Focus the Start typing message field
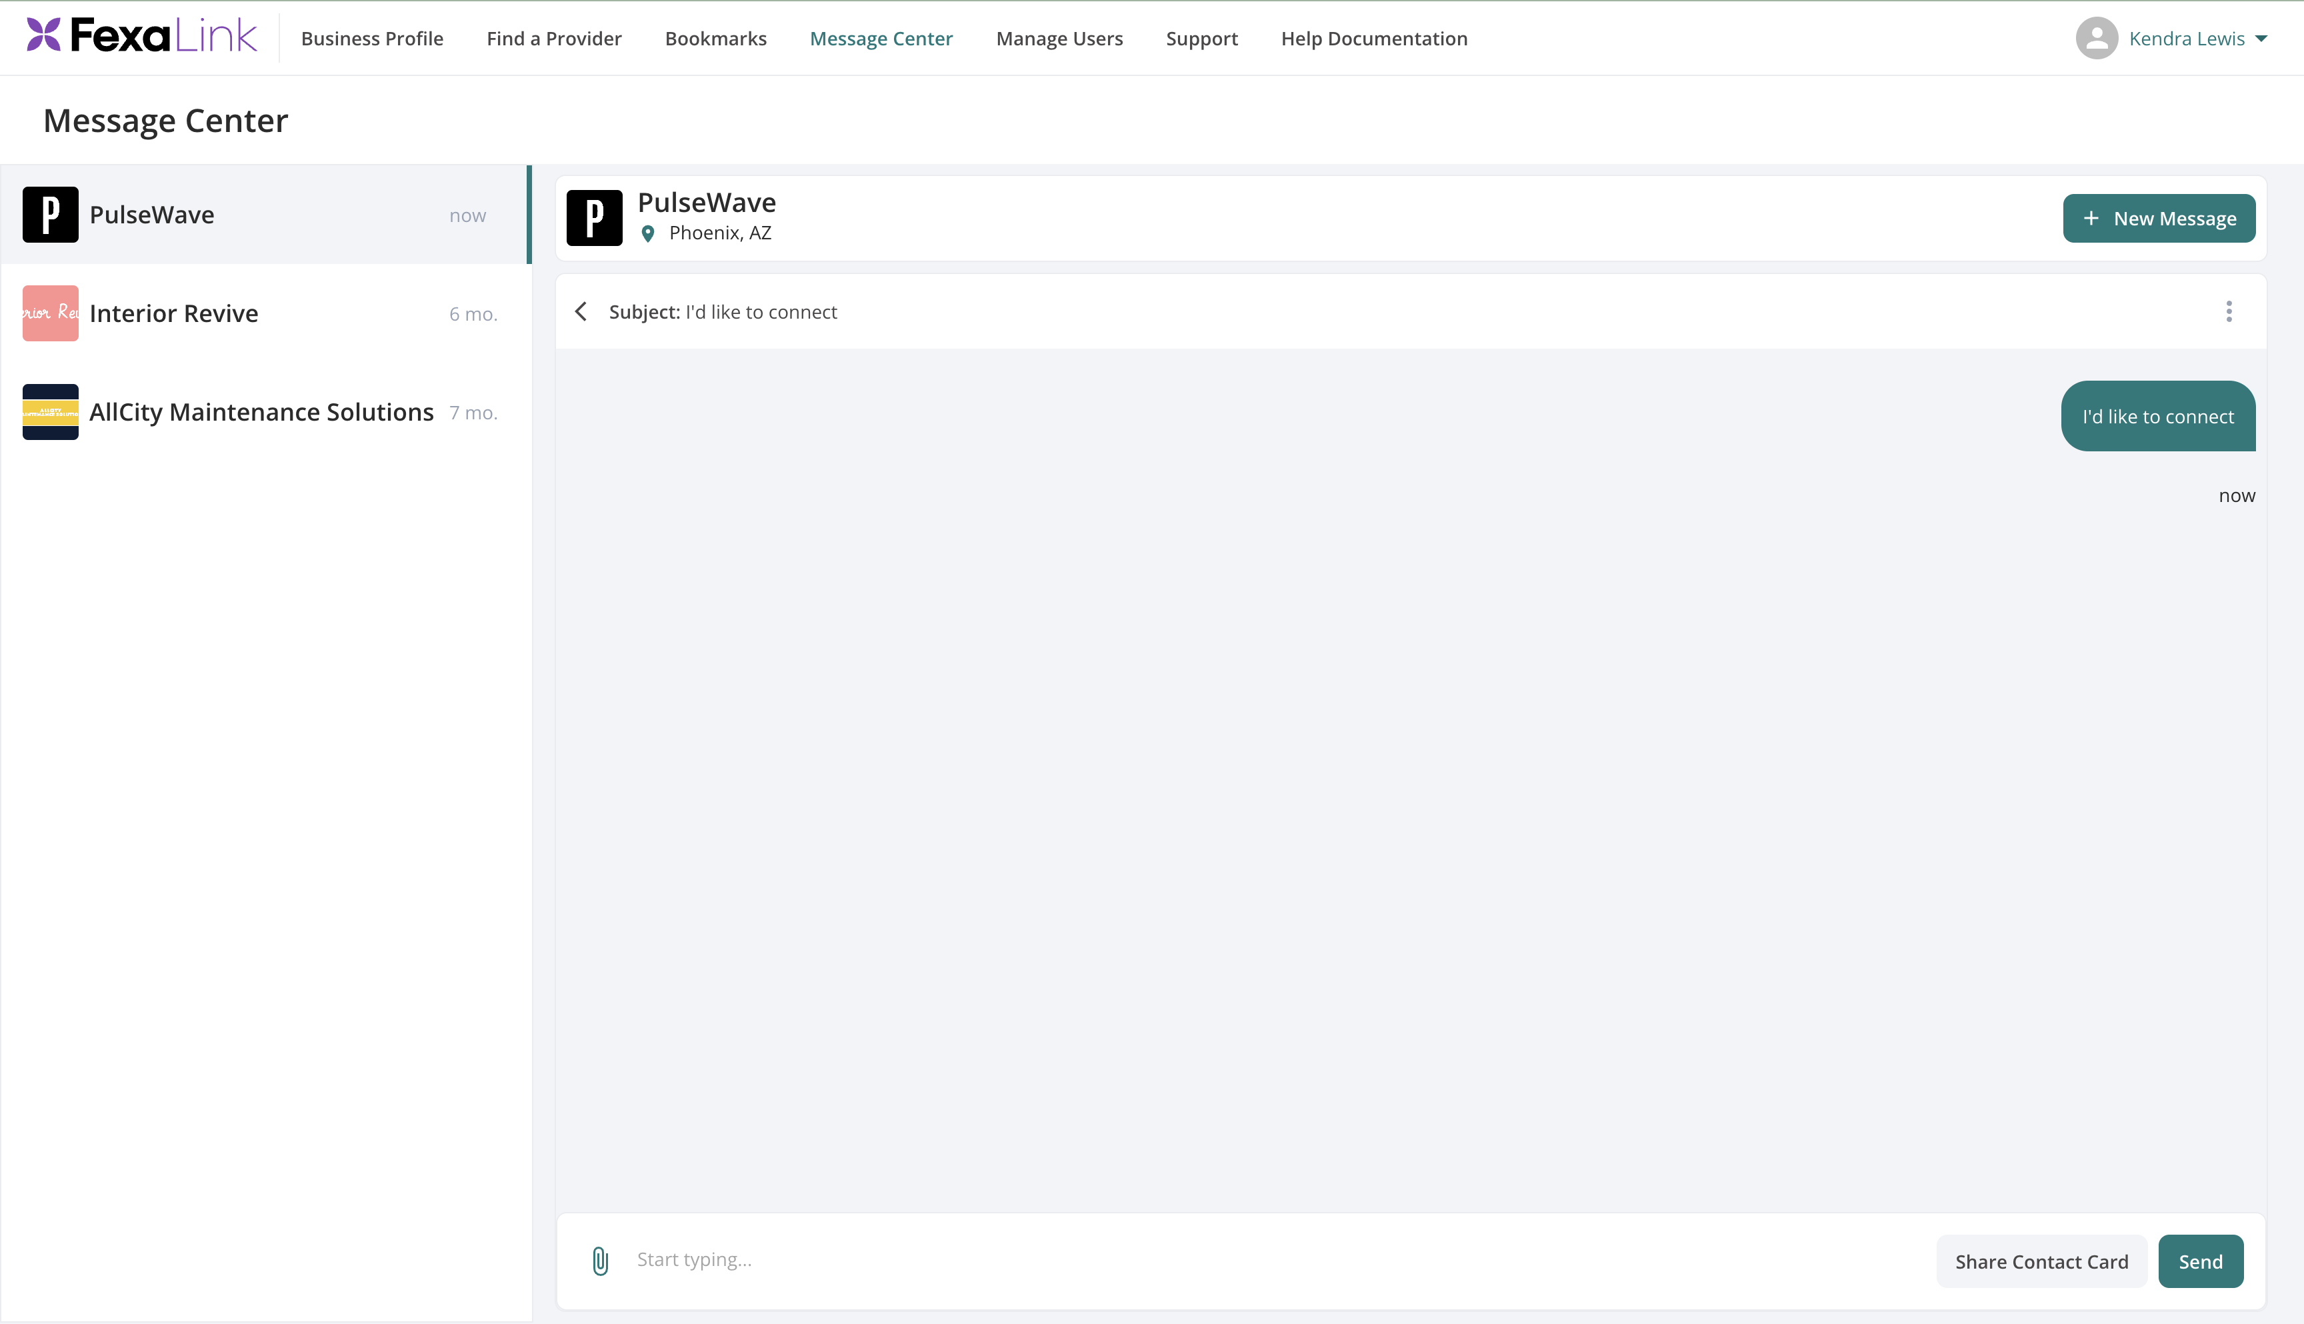The height and width of the screenshot is (1324, 2304). coord(1273,1261)
